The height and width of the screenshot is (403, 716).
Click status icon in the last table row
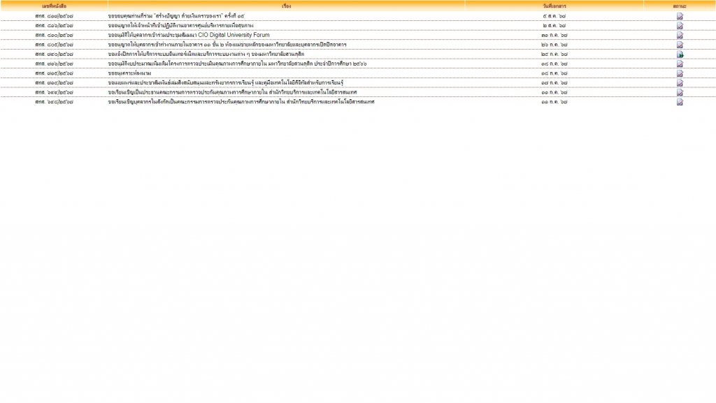tap(680, 102)
